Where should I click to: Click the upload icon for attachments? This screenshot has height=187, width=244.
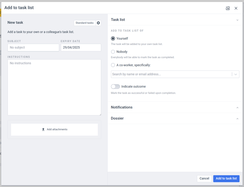click(43, 130)
